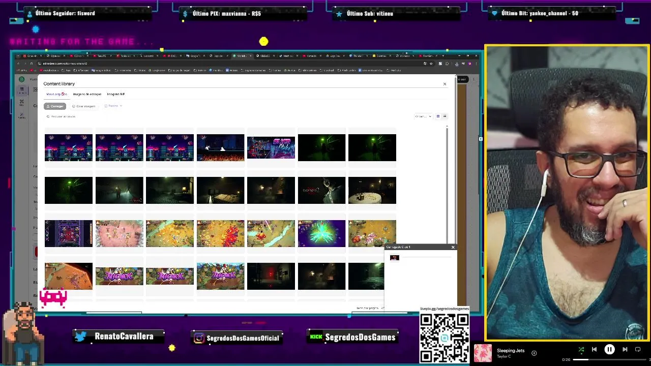The height and width of the screenshot is (366, 651).
Task: Switch library to list view
Action: [x=445, y=116]
